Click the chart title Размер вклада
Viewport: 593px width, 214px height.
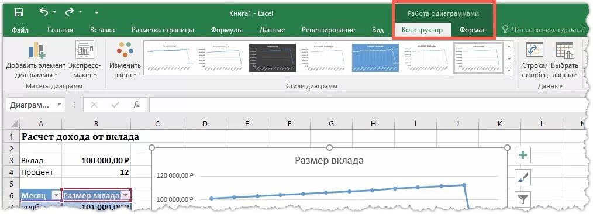pos(329,160)
